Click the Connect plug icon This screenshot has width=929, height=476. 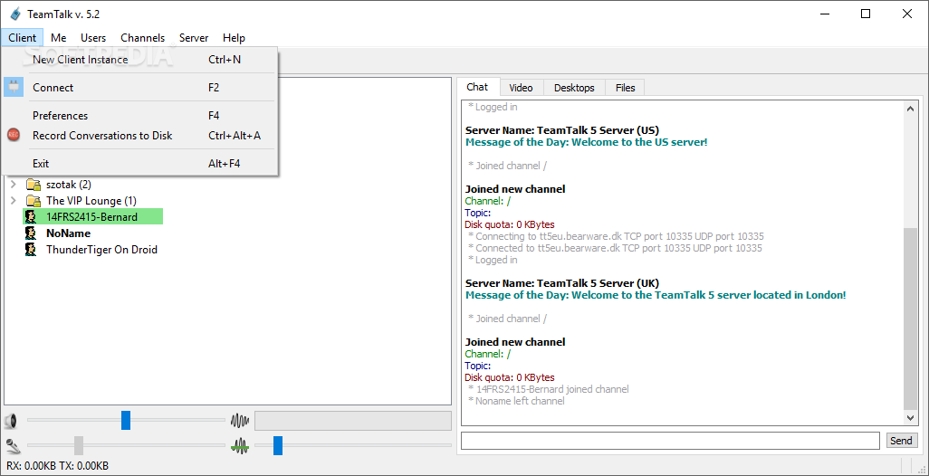coord(14,88)
